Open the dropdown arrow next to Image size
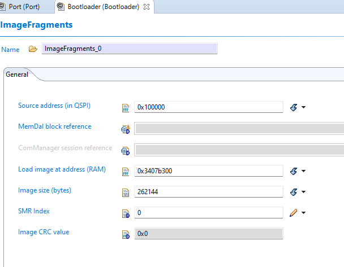The image size is (344, 267). tap(303, 192)
